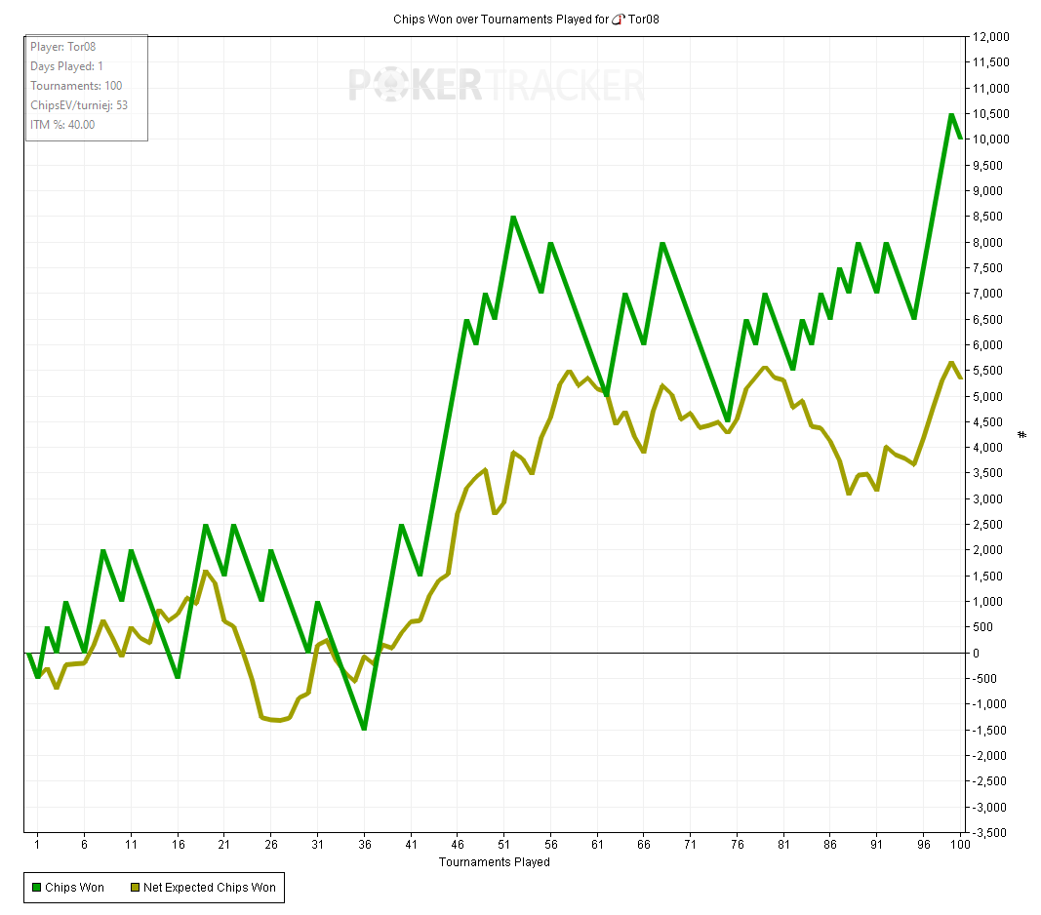Click the olive Net Expected Chips Won swatch
Screen dimensions: 1041x915
(135, 887)
